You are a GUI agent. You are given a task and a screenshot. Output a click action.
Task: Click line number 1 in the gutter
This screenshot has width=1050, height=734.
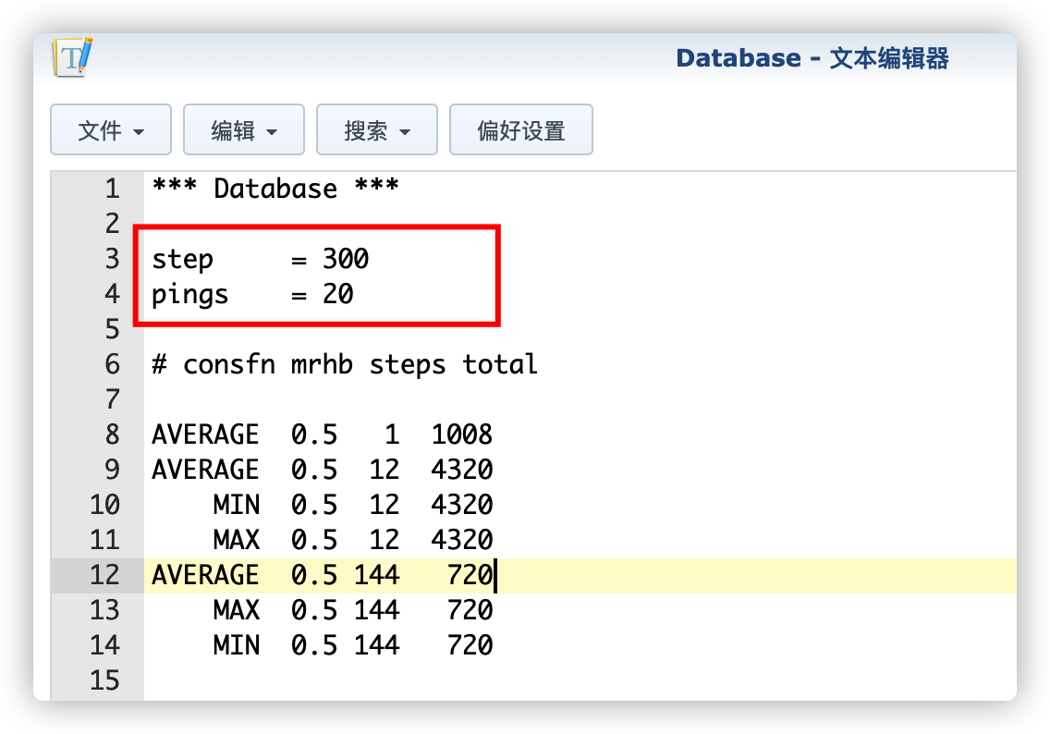112,190
